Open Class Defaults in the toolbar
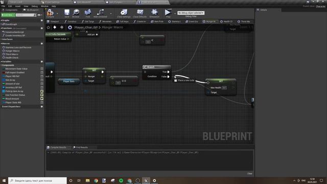The image size is (327, 184). coord(139,13)
